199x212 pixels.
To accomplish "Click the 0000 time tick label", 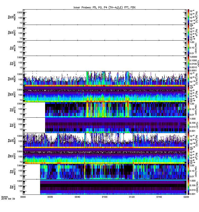I will click(x=23, y=197).
